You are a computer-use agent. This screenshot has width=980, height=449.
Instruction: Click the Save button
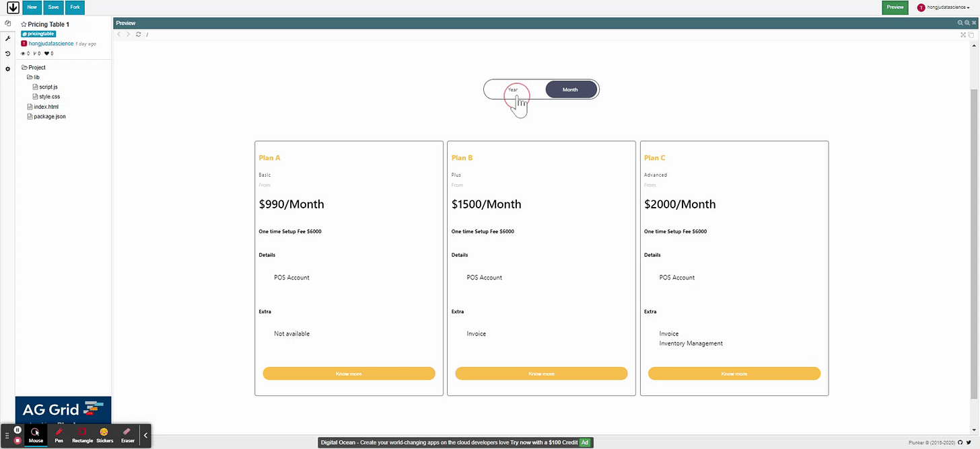[53, 7]
